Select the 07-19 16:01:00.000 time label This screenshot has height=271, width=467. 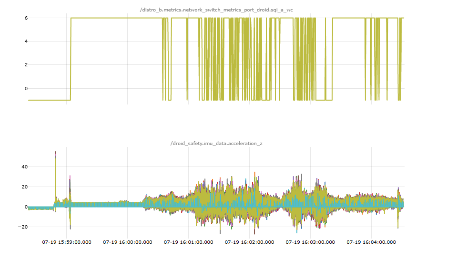click(x=189, y=242)
